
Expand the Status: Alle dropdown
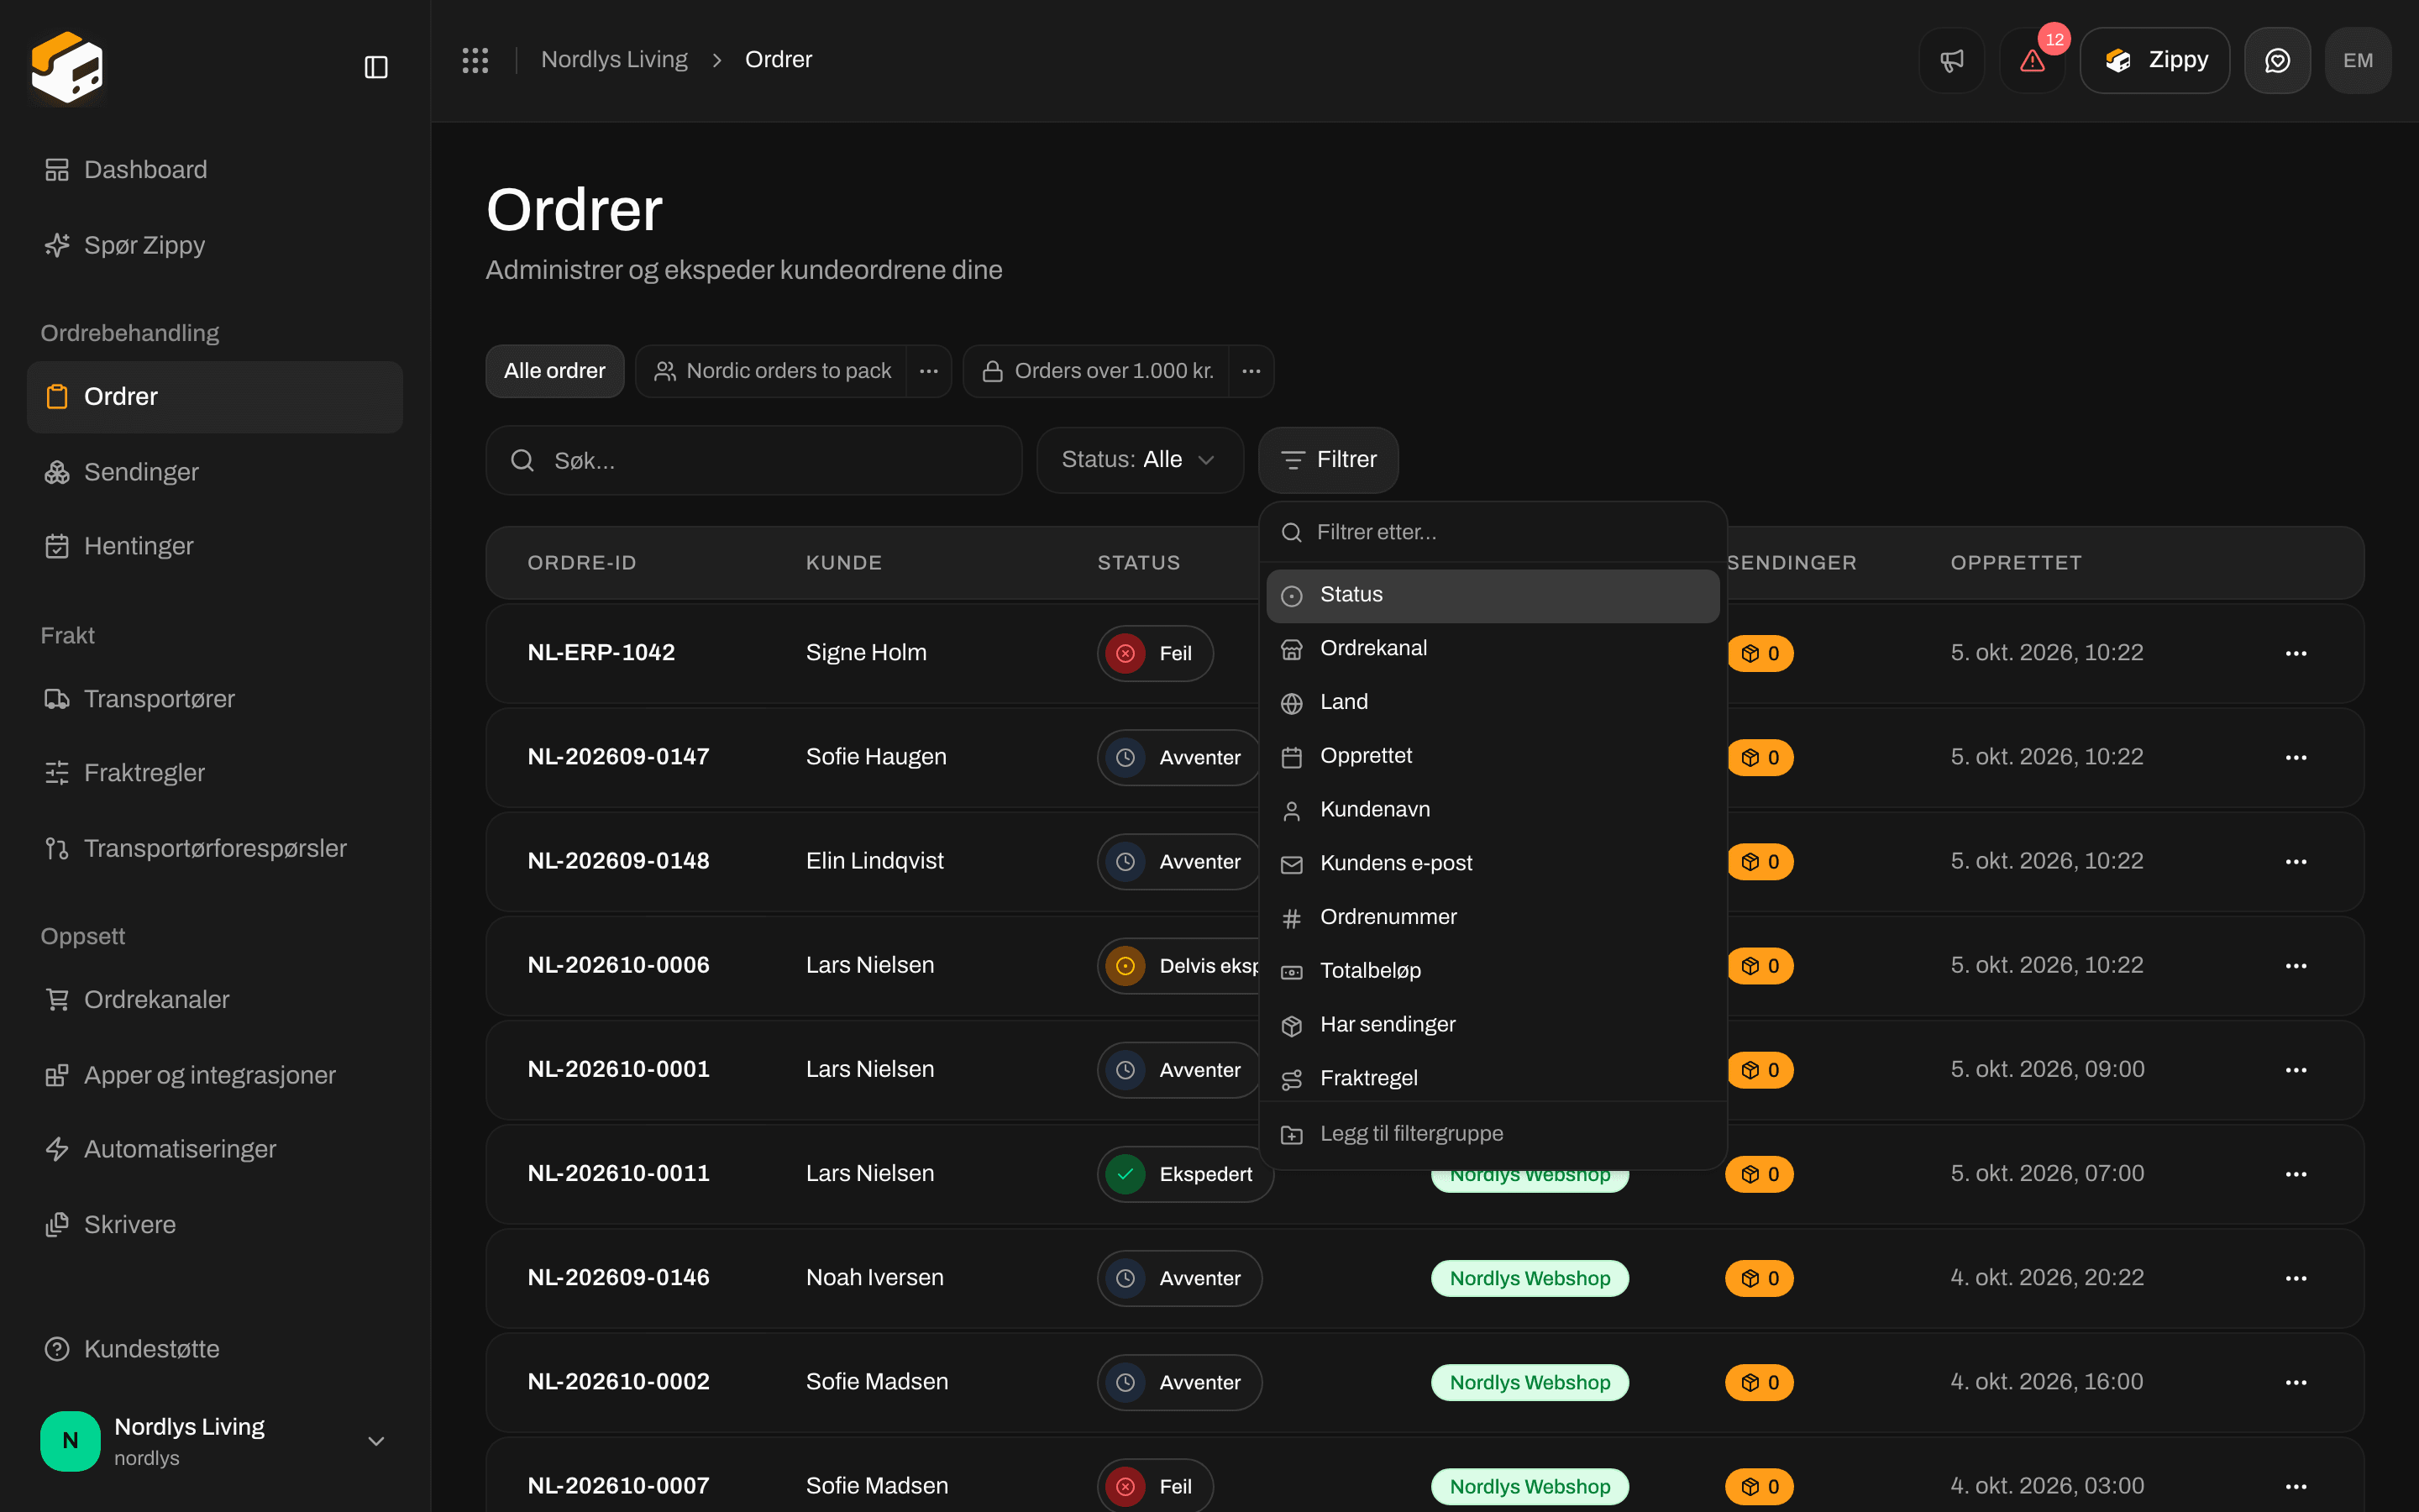[x=1140, y=460]
